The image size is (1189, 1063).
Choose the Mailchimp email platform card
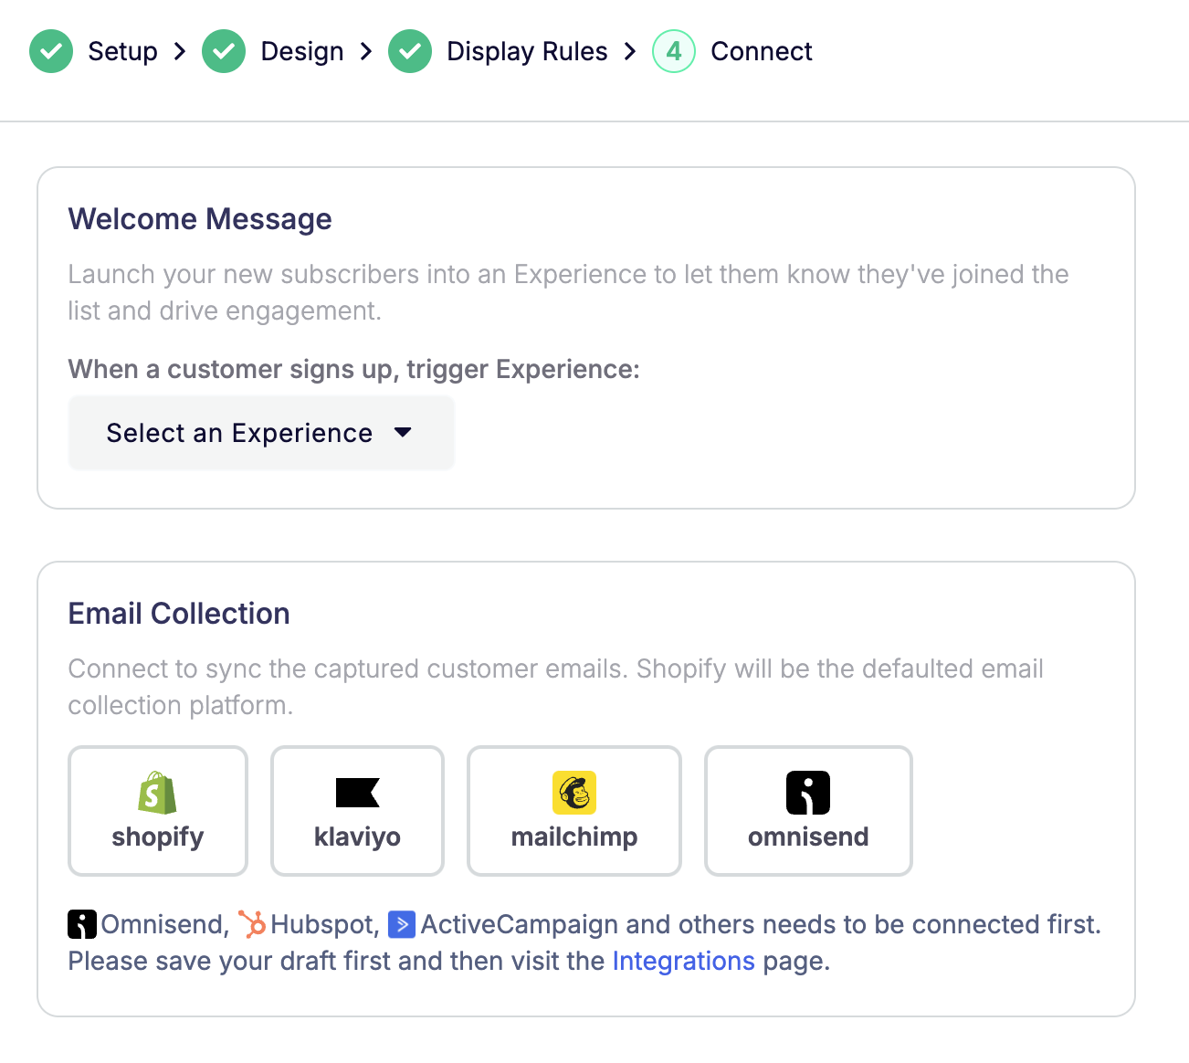(x=574, y=811)
